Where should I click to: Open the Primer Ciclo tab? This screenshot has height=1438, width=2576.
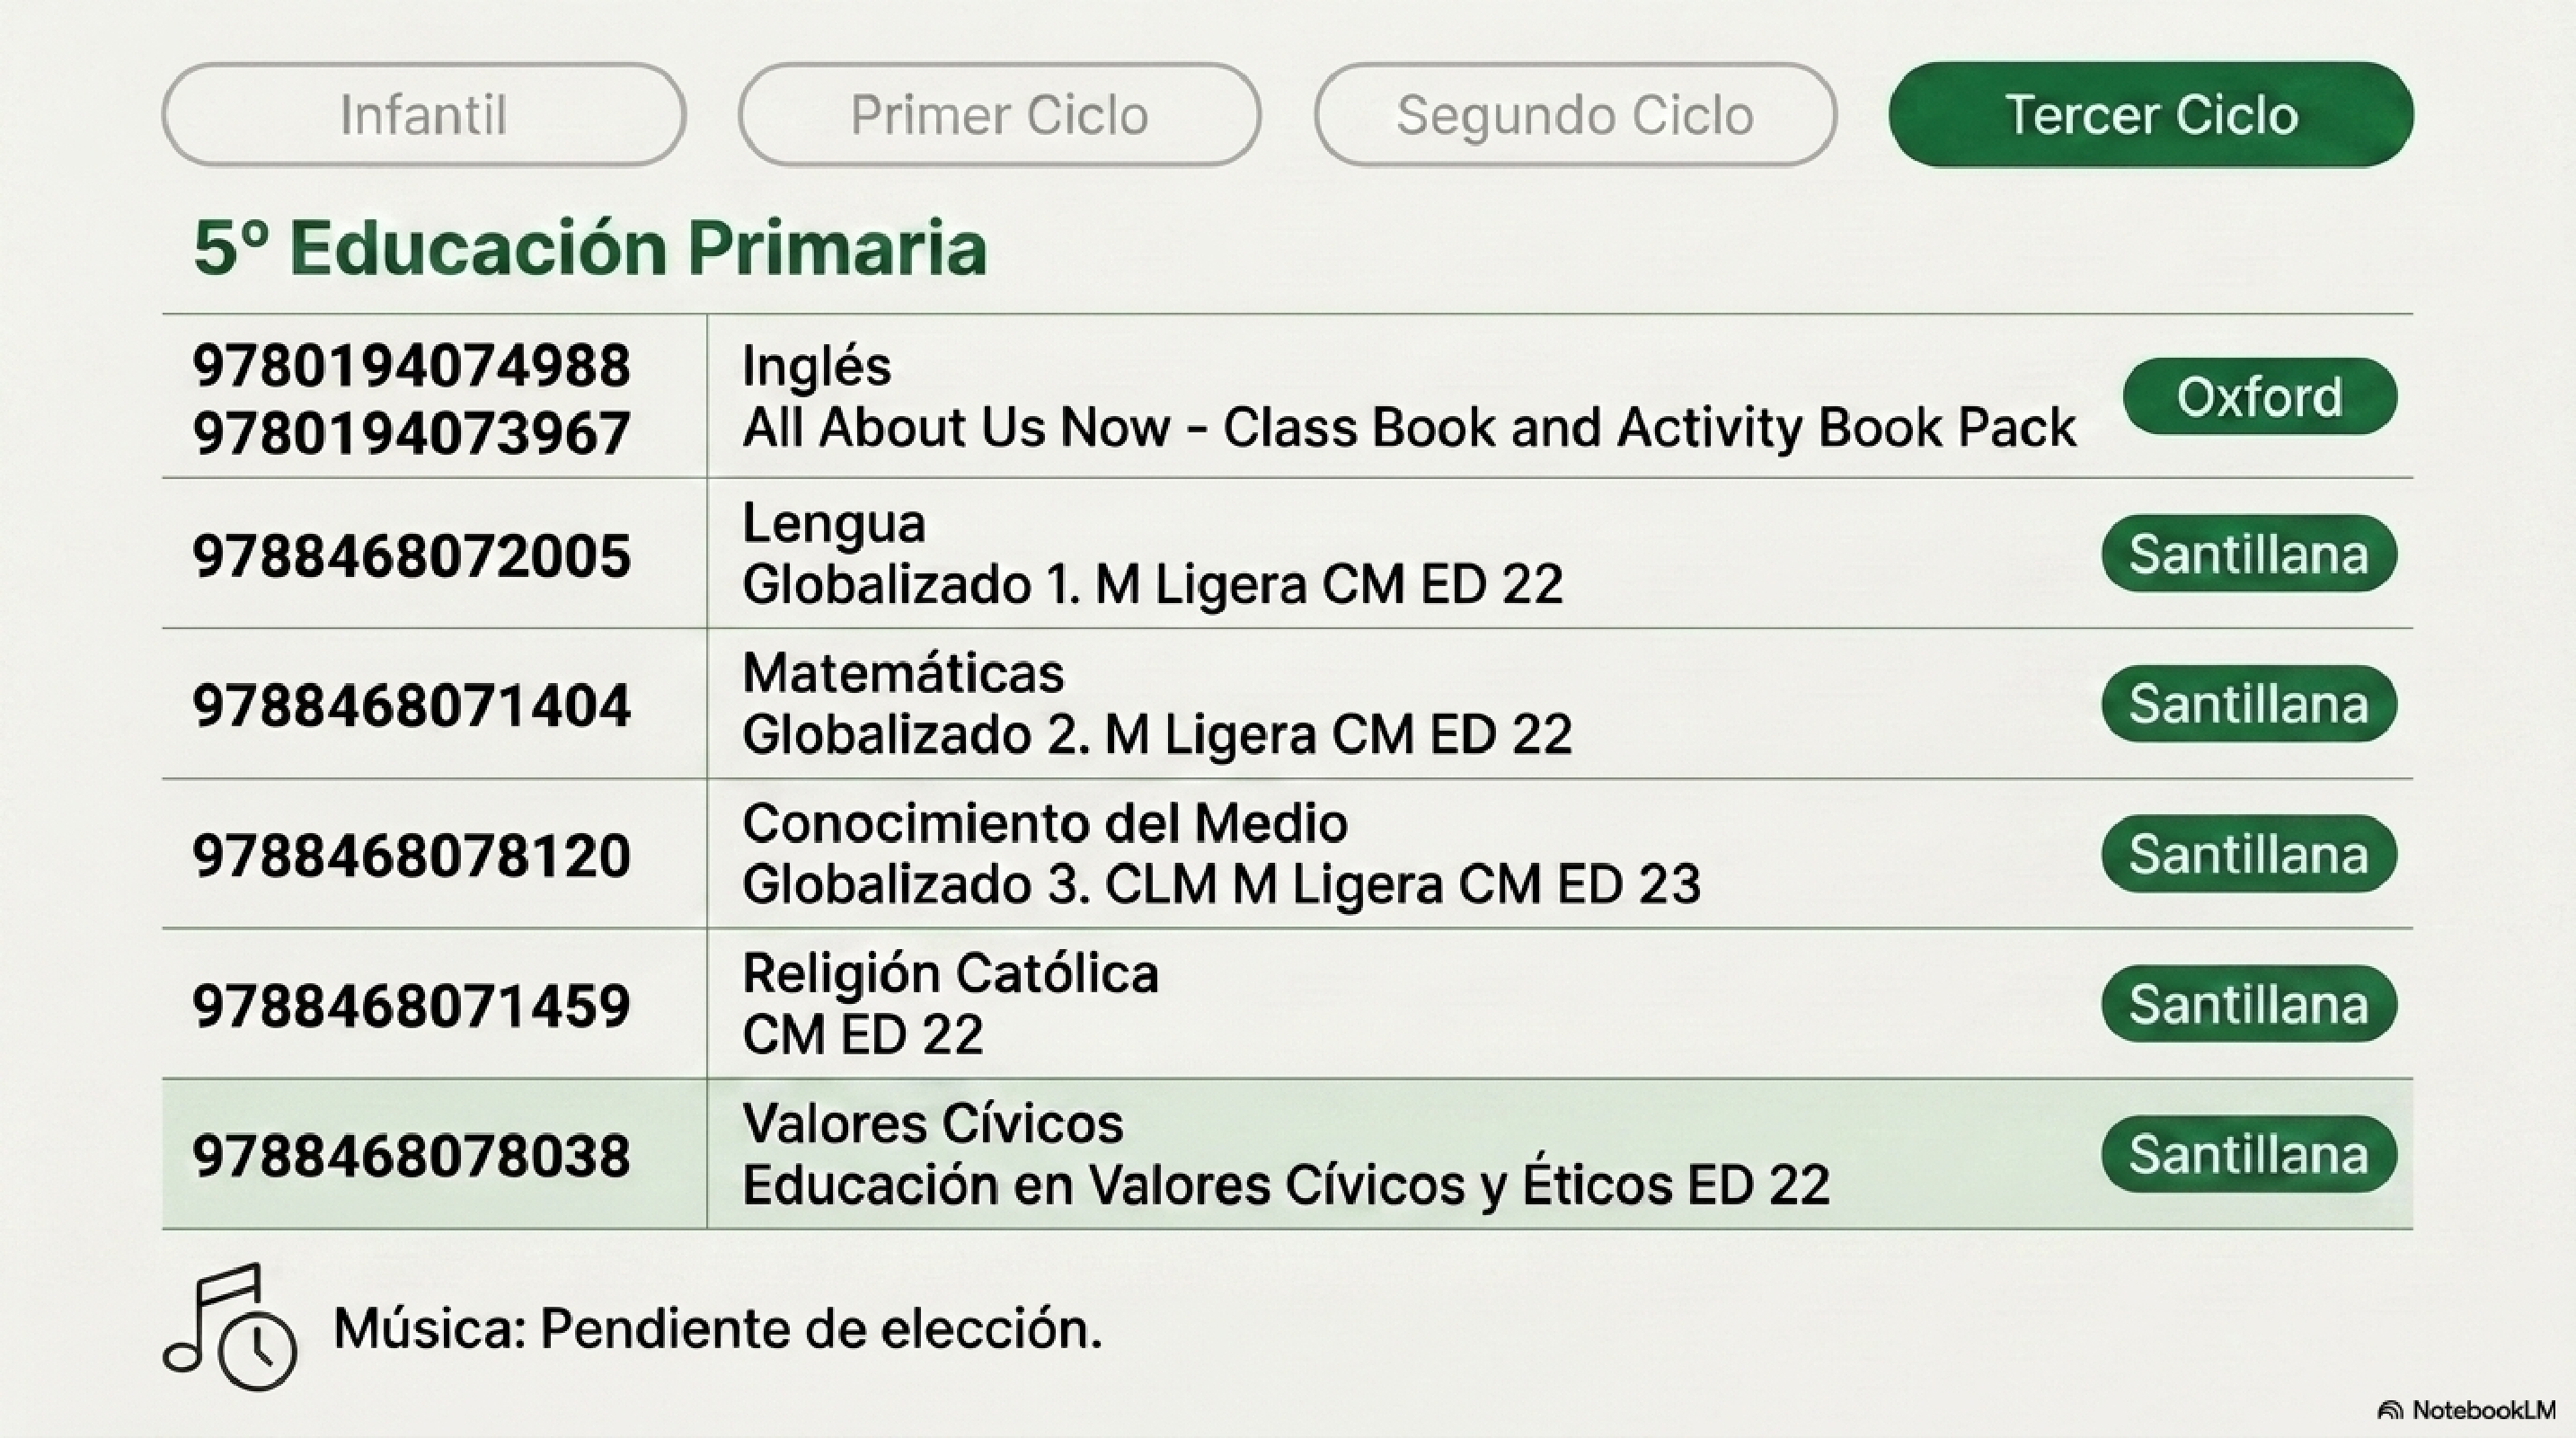coord(999,115)
